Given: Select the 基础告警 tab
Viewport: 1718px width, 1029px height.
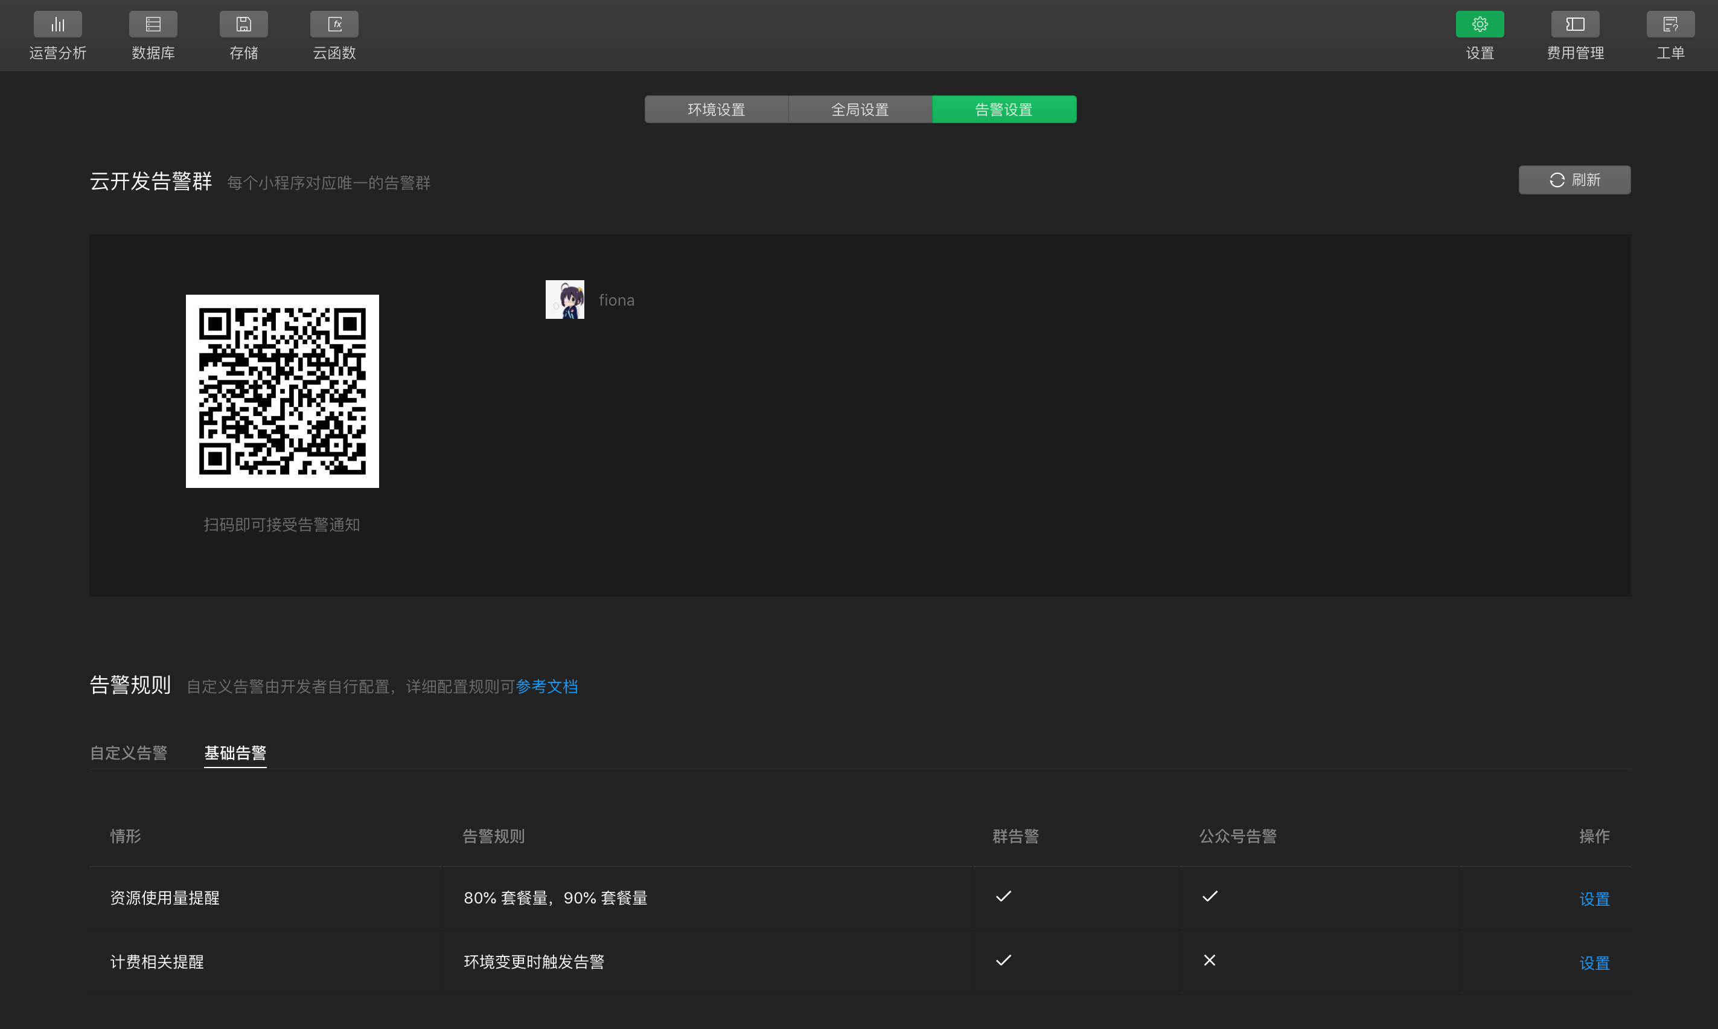Looking at the screenshot, I should click(235, 753).
